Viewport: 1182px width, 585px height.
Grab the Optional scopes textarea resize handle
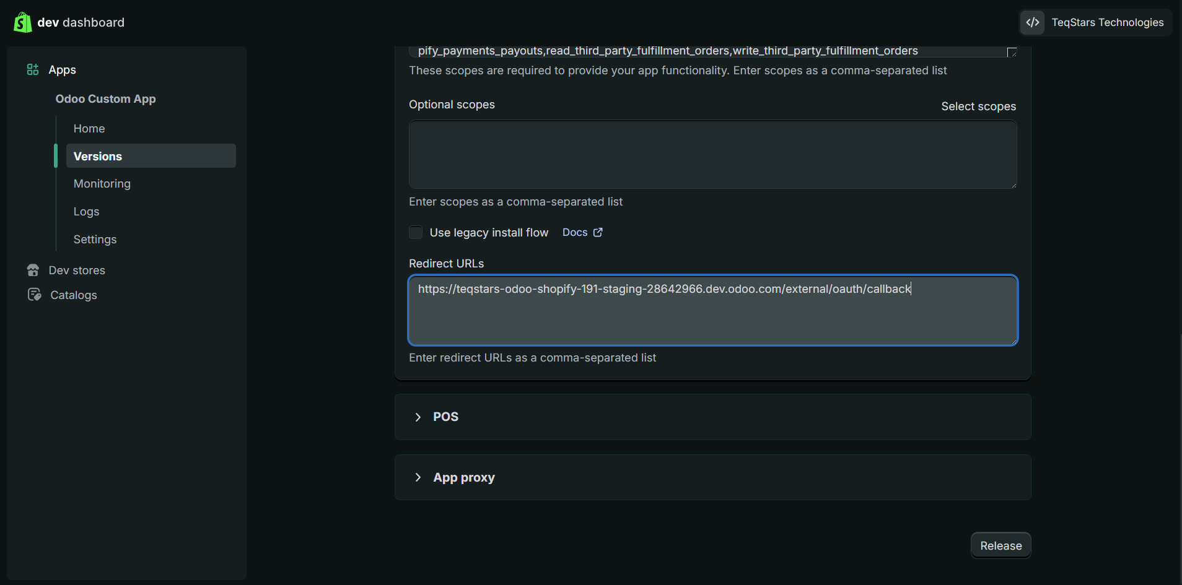(x=1013, y=185)
